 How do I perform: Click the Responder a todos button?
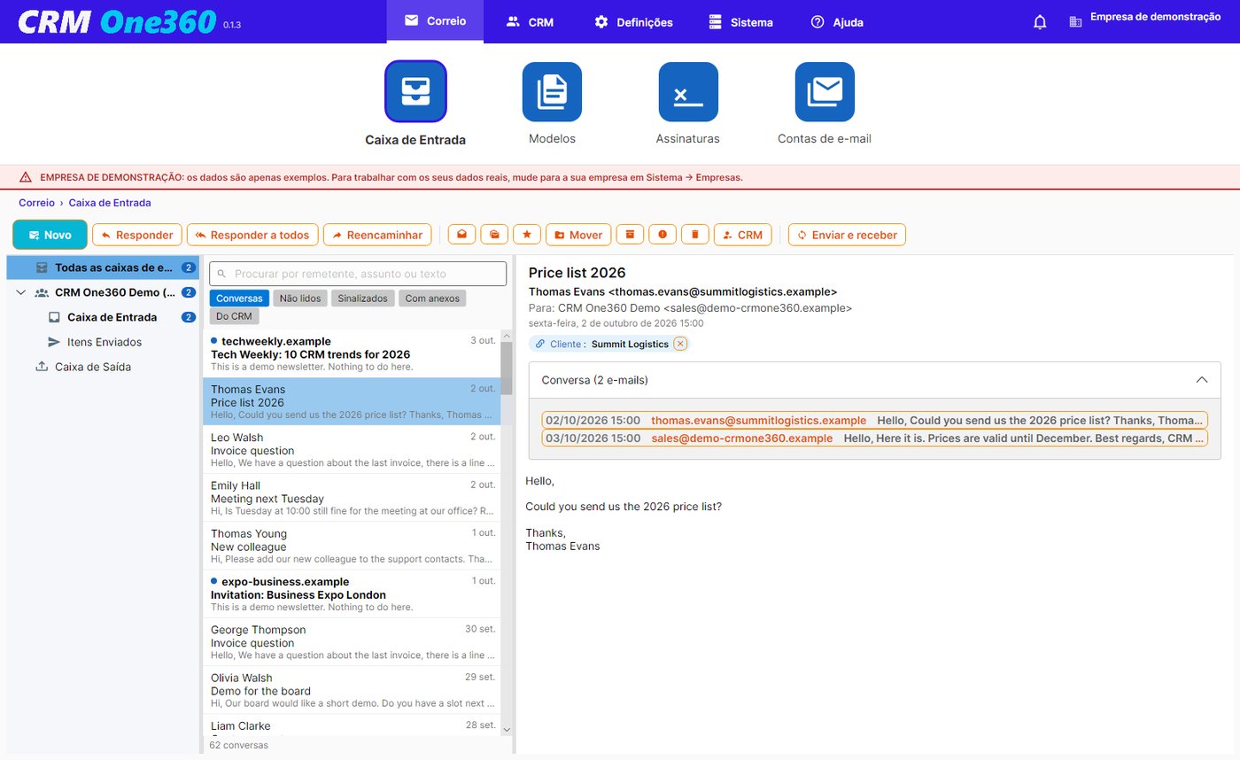(252, 235)
